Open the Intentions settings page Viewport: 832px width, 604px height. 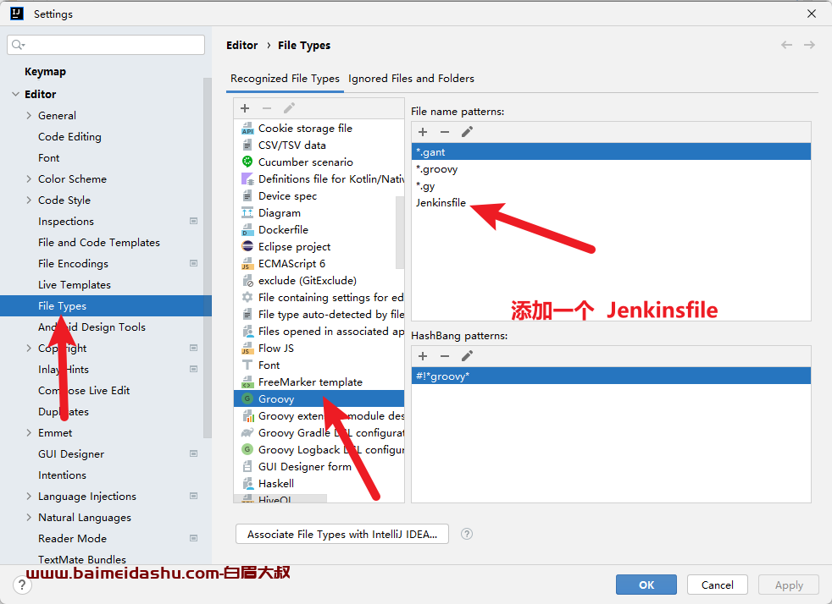pyautogui.click(x=62, y=475)
